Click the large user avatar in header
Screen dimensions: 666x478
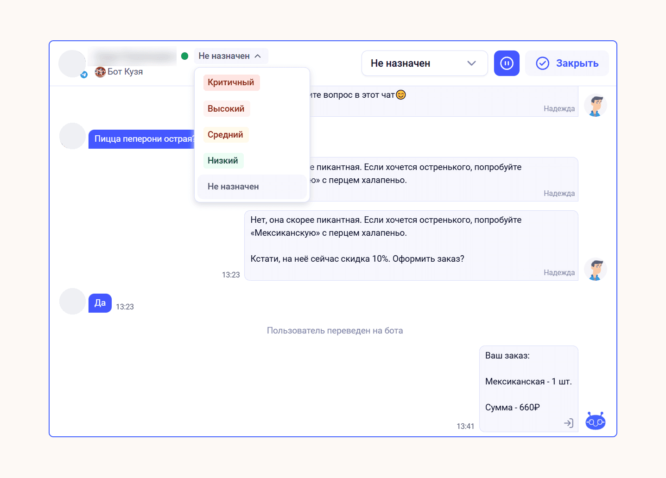(x=72, y=63)
